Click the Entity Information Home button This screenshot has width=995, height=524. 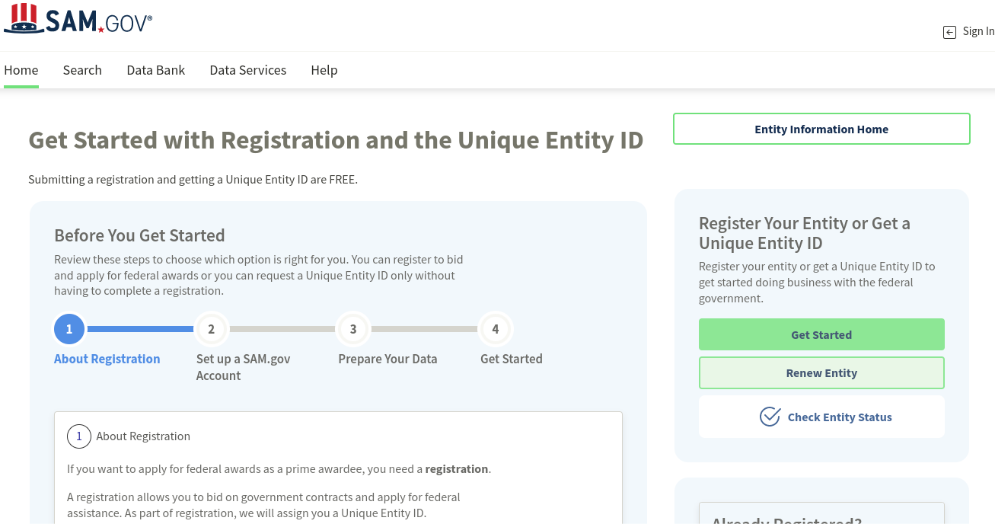[x=821, y=129]
